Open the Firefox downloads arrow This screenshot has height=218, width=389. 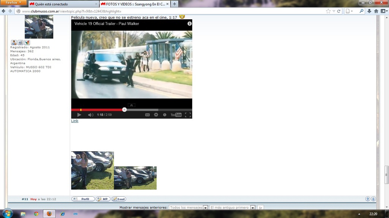369,11
